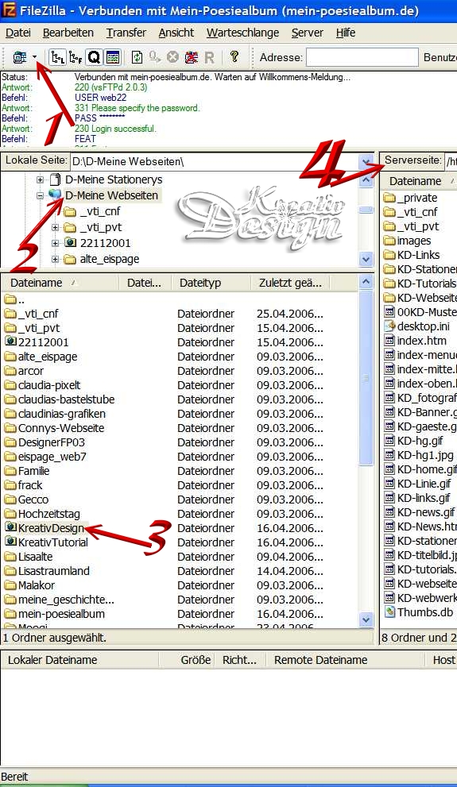Open the Site Manager icon
This screenshot has width=457, height=787.
20,57
